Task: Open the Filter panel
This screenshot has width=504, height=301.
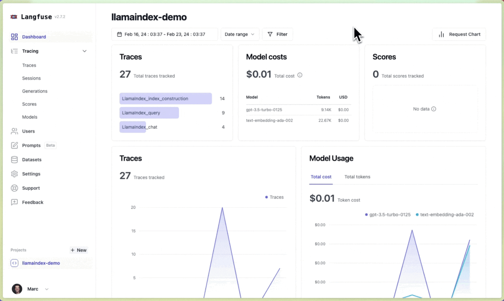Action: [x=277, y=34]
